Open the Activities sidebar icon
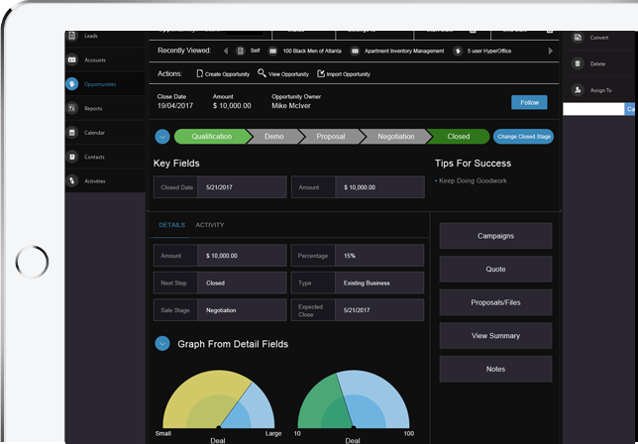 pyautogui.click(x=72, y=180)
